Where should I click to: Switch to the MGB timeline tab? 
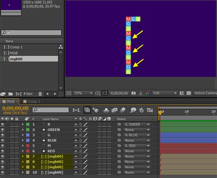point(11,101)
